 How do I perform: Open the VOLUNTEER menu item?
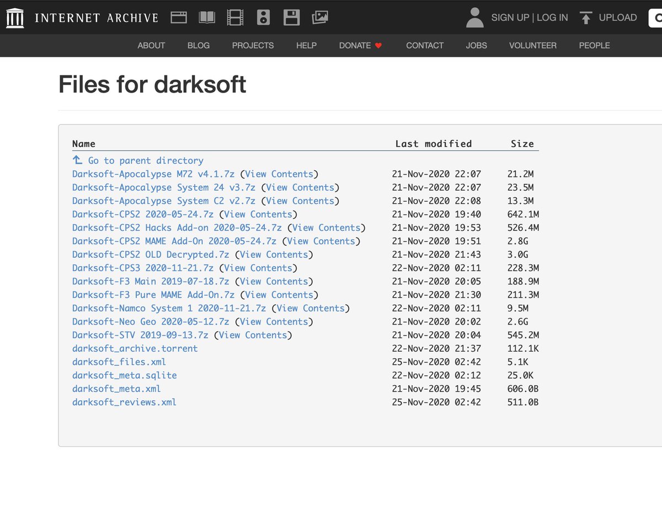(x=533, y=46)
